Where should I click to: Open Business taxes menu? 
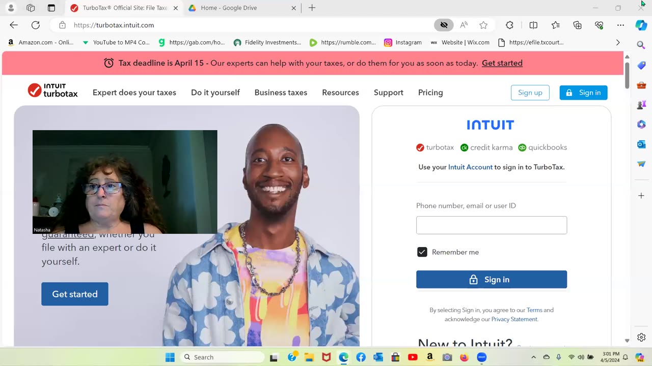pyautogui.click(x=281, y=93)
